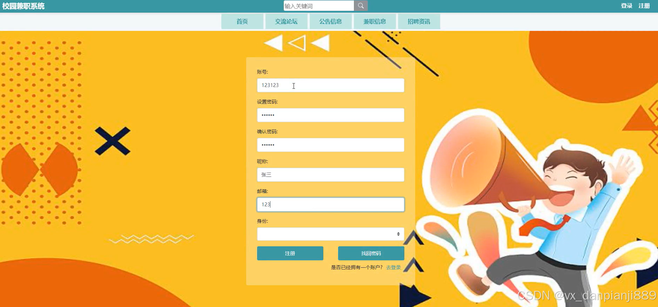
Task: Click the 设置密码 password field
Action: click(330, 115)
